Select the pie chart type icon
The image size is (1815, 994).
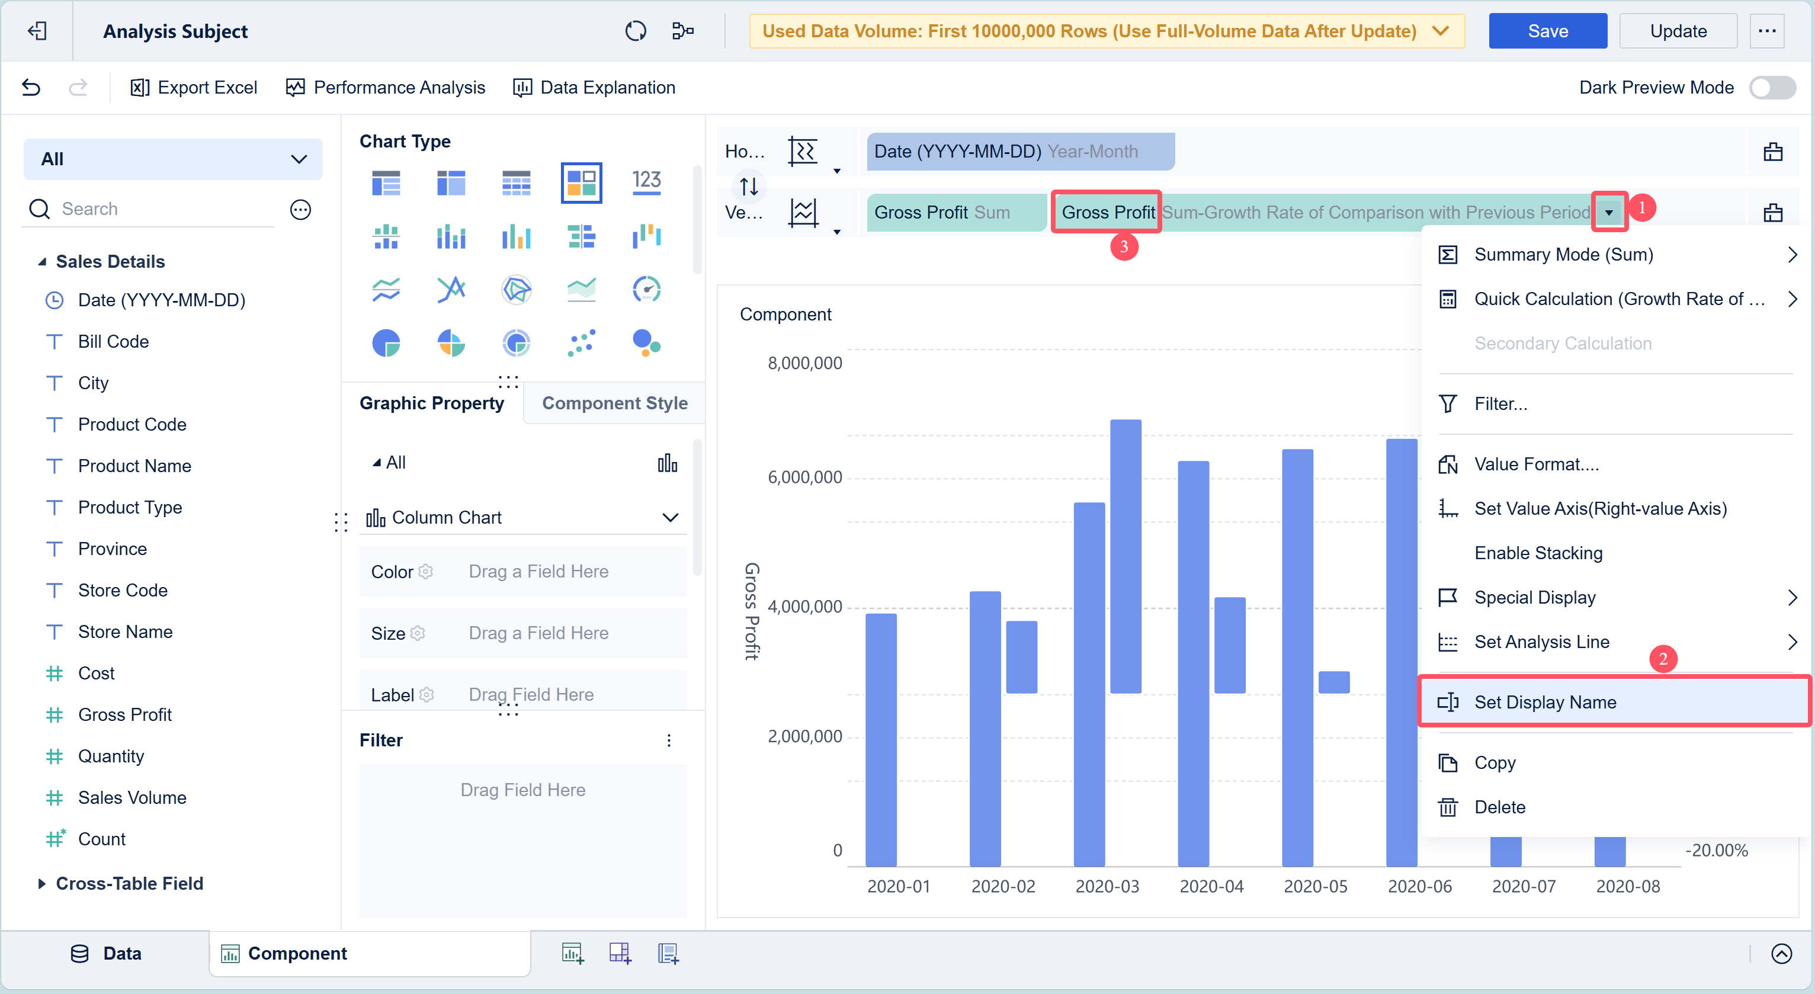click(x=386, y=343)
